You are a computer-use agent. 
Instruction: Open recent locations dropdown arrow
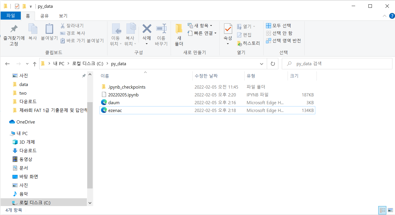point(27,64)
